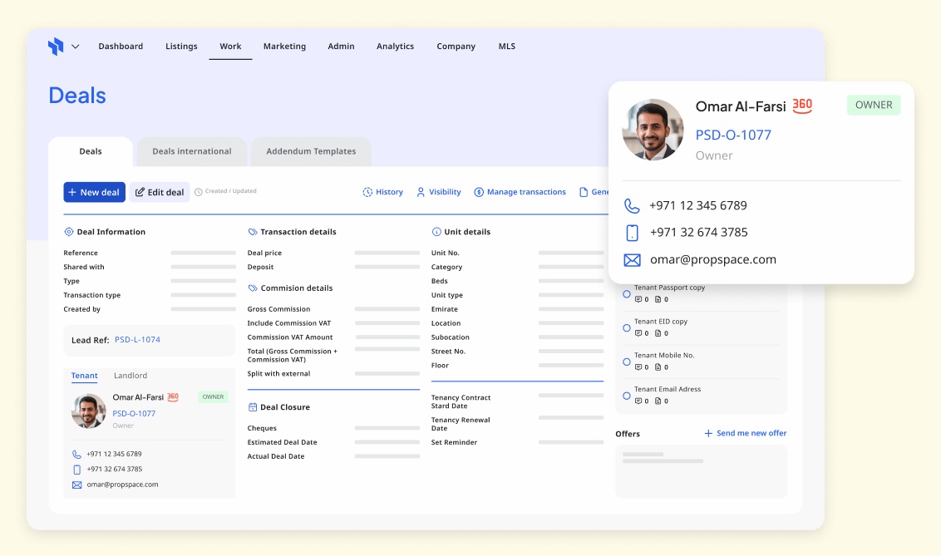Go to the Admin menu

click(x=341, y=47)
